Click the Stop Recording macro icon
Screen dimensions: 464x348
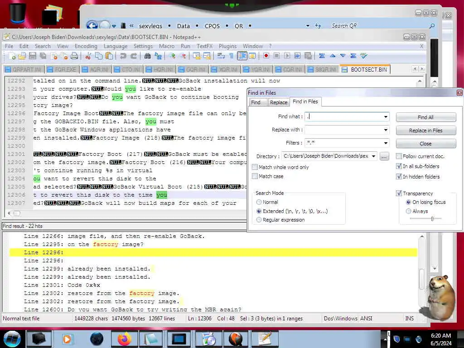point(276,56)
